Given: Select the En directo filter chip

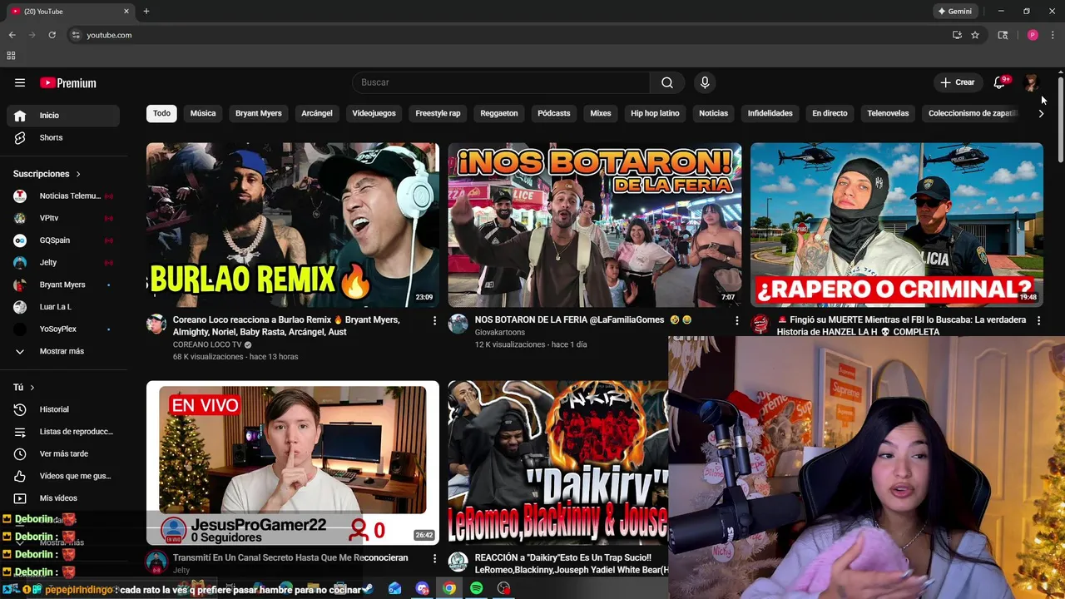Looking at the screenshot, I should (x=830, y=113).
